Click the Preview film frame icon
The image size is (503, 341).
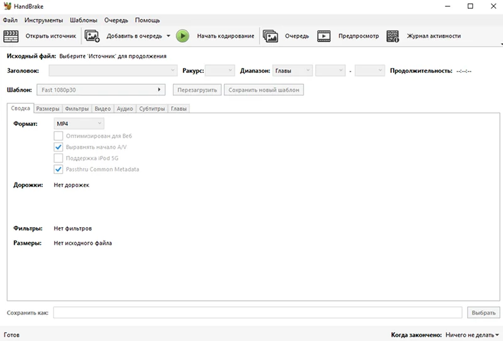pos(324,36)
